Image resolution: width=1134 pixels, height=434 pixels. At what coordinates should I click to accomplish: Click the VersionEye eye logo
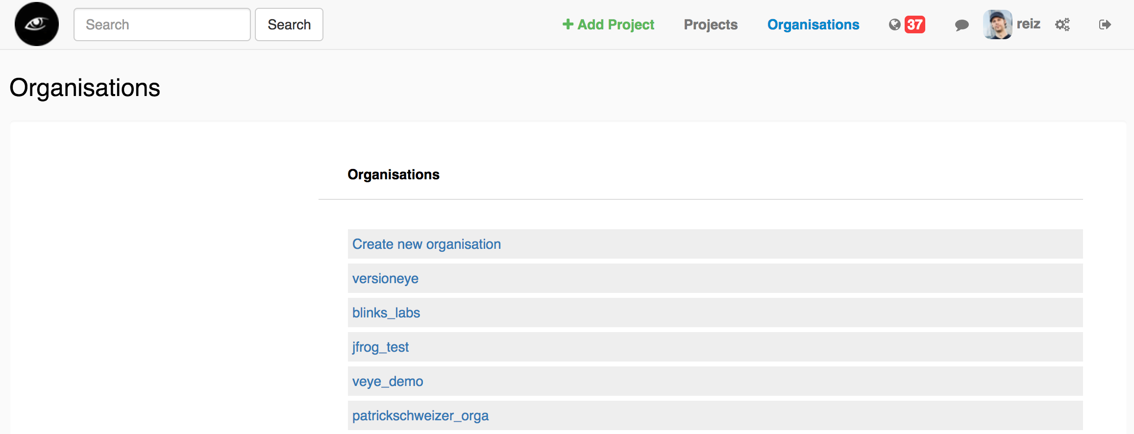37,24
